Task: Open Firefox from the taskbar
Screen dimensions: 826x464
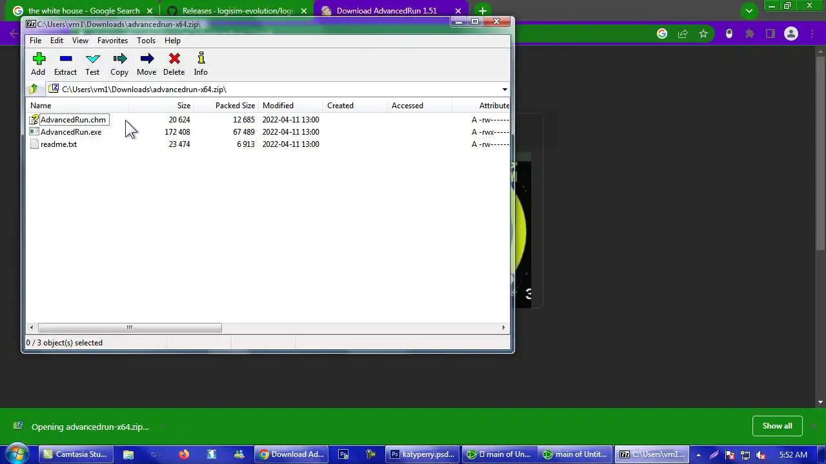Action: 184,454
